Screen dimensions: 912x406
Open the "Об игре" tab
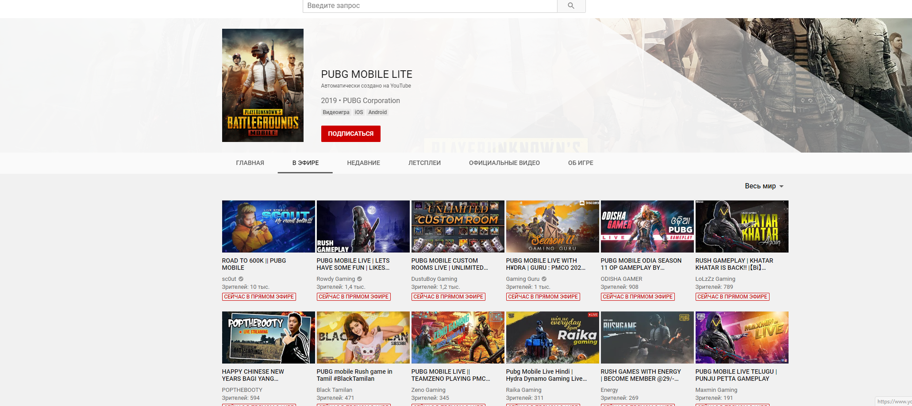coord(581,163)
